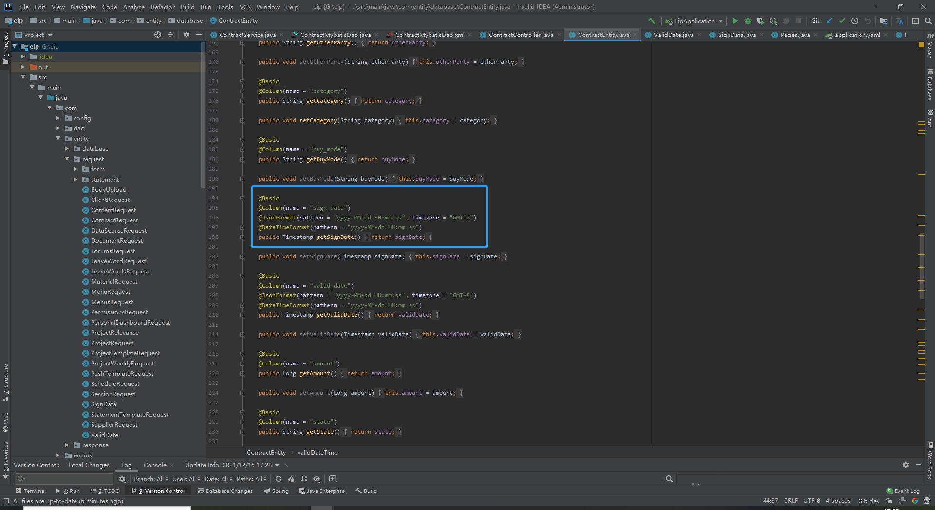Expand the dao folder in Project view
The width and height of the screenshot is (935, 510).
58,128
